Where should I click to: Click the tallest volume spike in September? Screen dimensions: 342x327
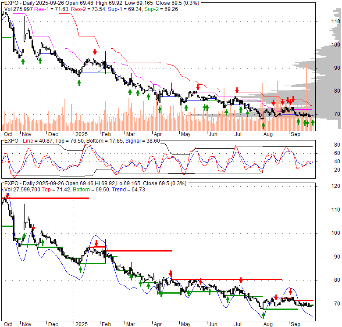tap(306, 97)
